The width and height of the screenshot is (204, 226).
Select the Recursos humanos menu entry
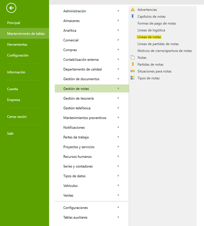click(x=92, y=157)
